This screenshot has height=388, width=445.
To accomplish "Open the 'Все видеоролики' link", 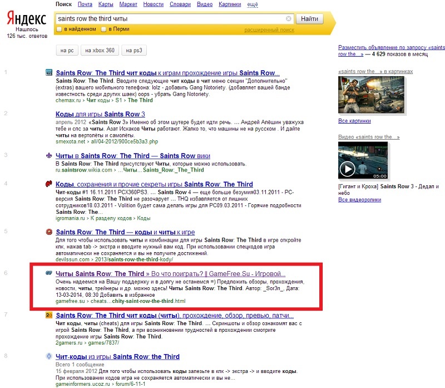I will [x=359, y=200].
